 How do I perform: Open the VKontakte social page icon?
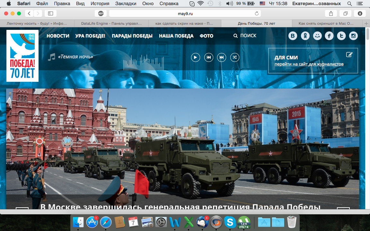[x=293, y=36]
